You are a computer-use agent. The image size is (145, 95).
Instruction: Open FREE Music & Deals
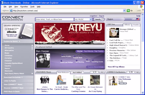point(12,91)
